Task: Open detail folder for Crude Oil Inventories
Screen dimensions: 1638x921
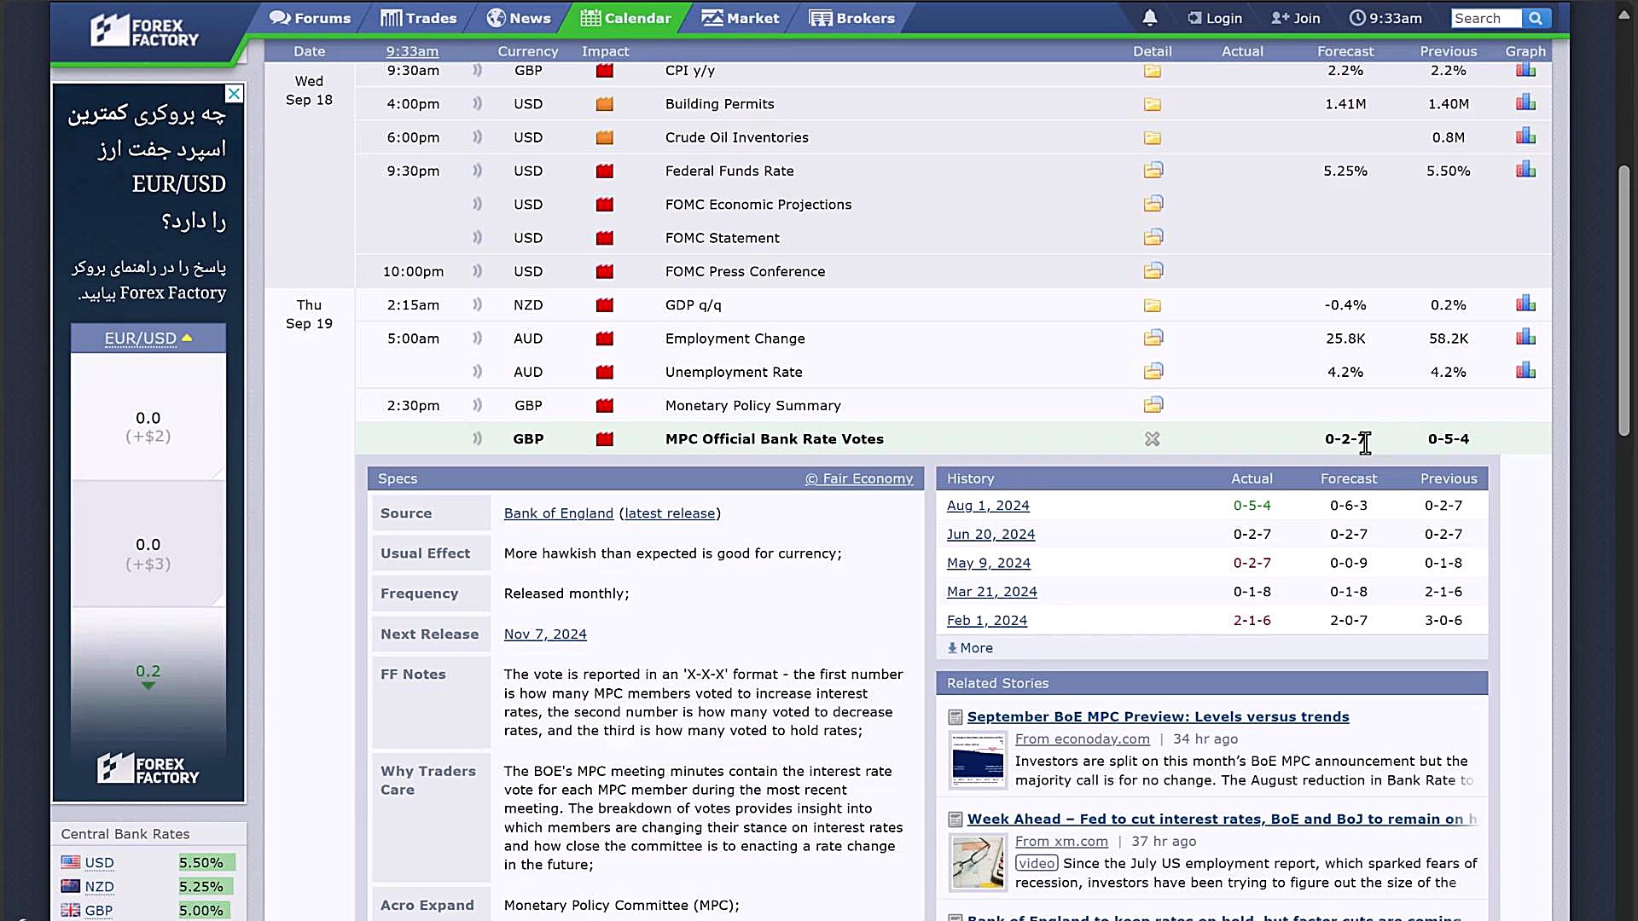Action: [1153, 137]
